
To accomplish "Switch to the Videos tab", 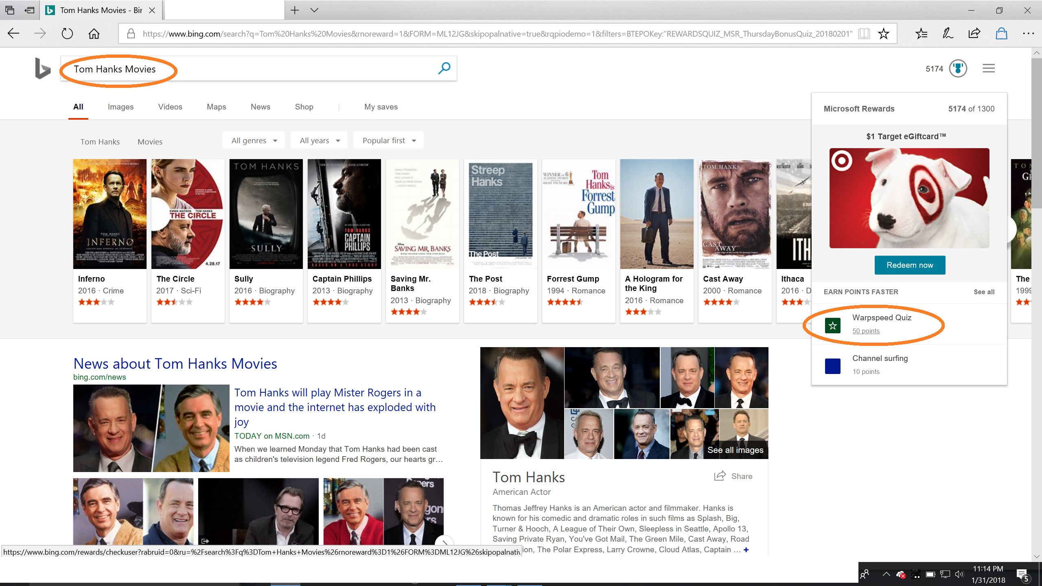I will (x=170, y=107).
